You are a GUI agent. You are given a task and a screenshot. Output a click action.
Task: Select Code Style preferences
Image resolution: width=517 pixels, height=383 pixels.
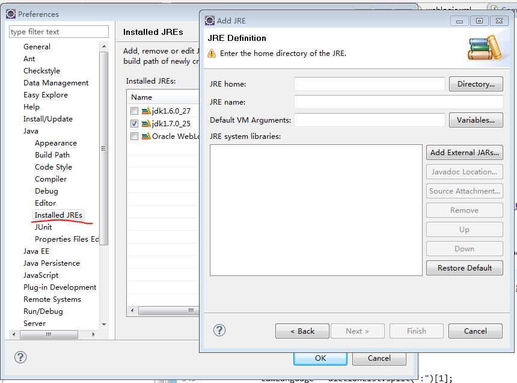coord(54,167)
